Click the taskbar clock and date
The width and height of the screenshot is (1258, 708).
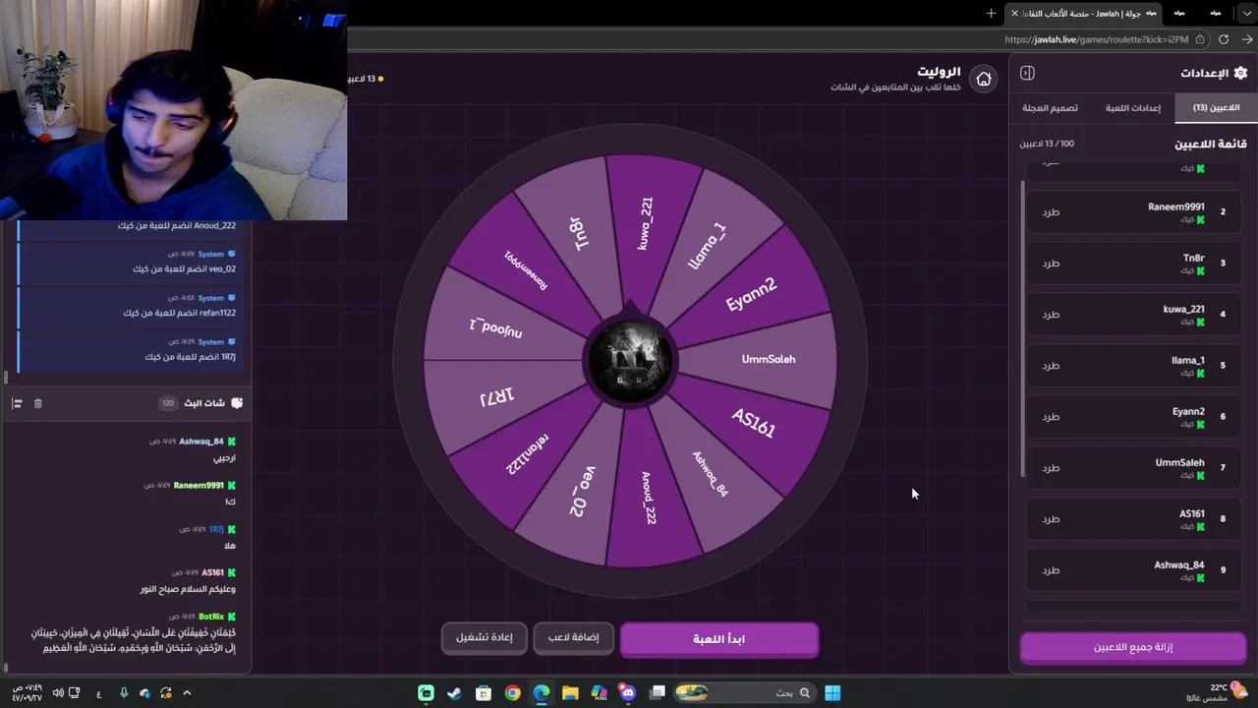click(29, 693)
